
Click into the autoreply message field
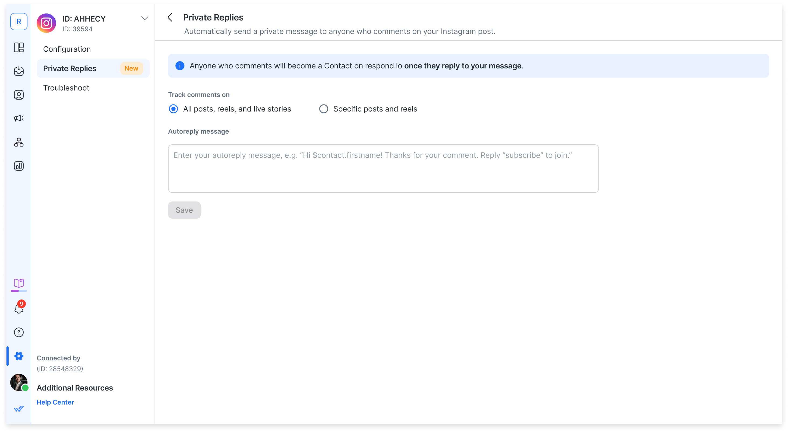point(383,169)
